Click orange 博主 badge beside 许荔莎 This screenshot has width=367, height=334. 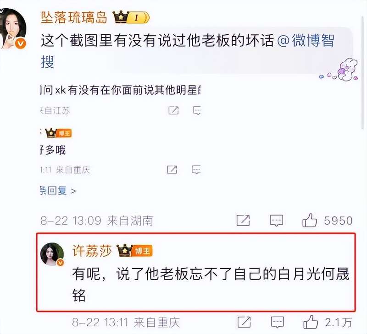tap(143, 251)
